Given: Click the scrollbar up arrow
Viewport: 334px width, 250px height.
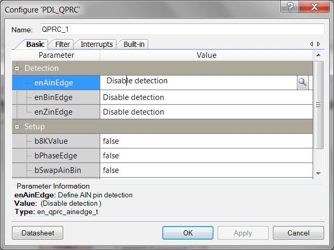Looking at the screenshot, I should click(318, 55).
